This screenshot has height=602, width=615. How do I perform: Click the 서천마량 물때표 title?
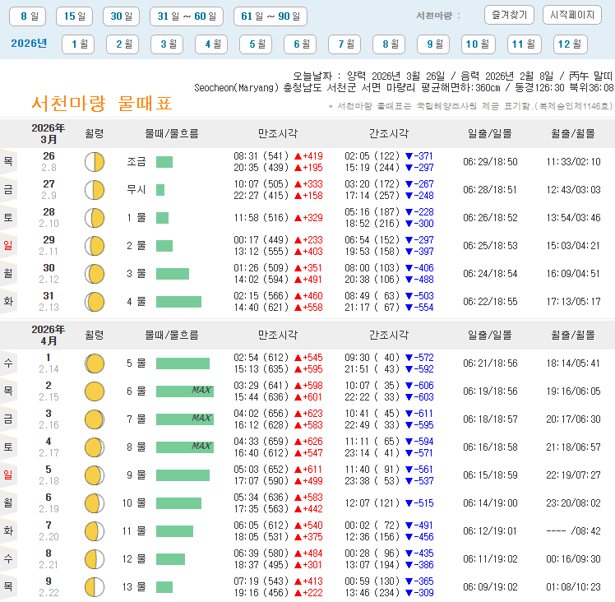(102, 104)
